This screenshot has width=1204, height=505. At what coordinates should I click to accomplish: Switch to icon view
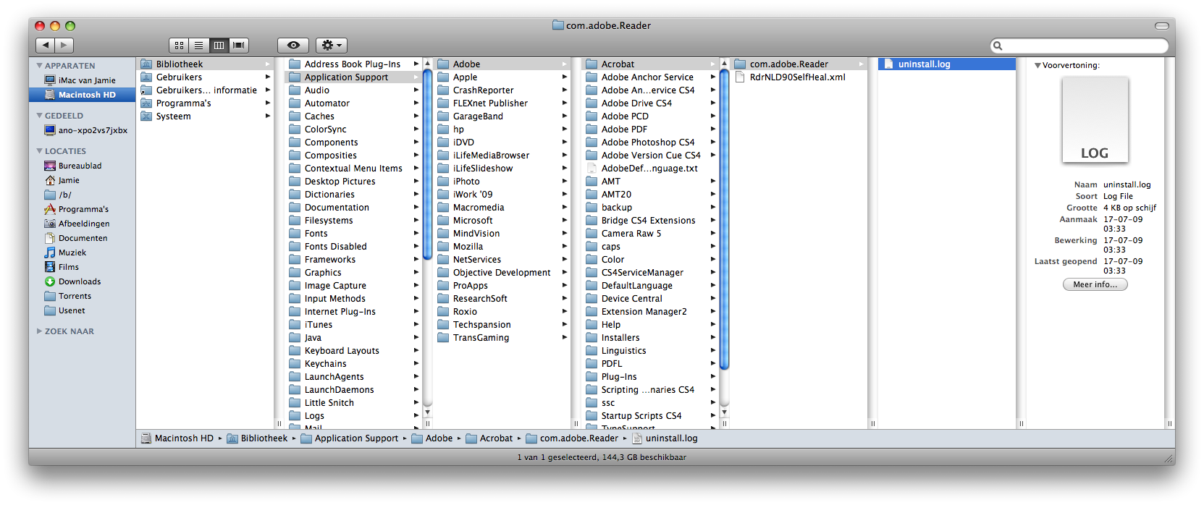pos(179,45)
